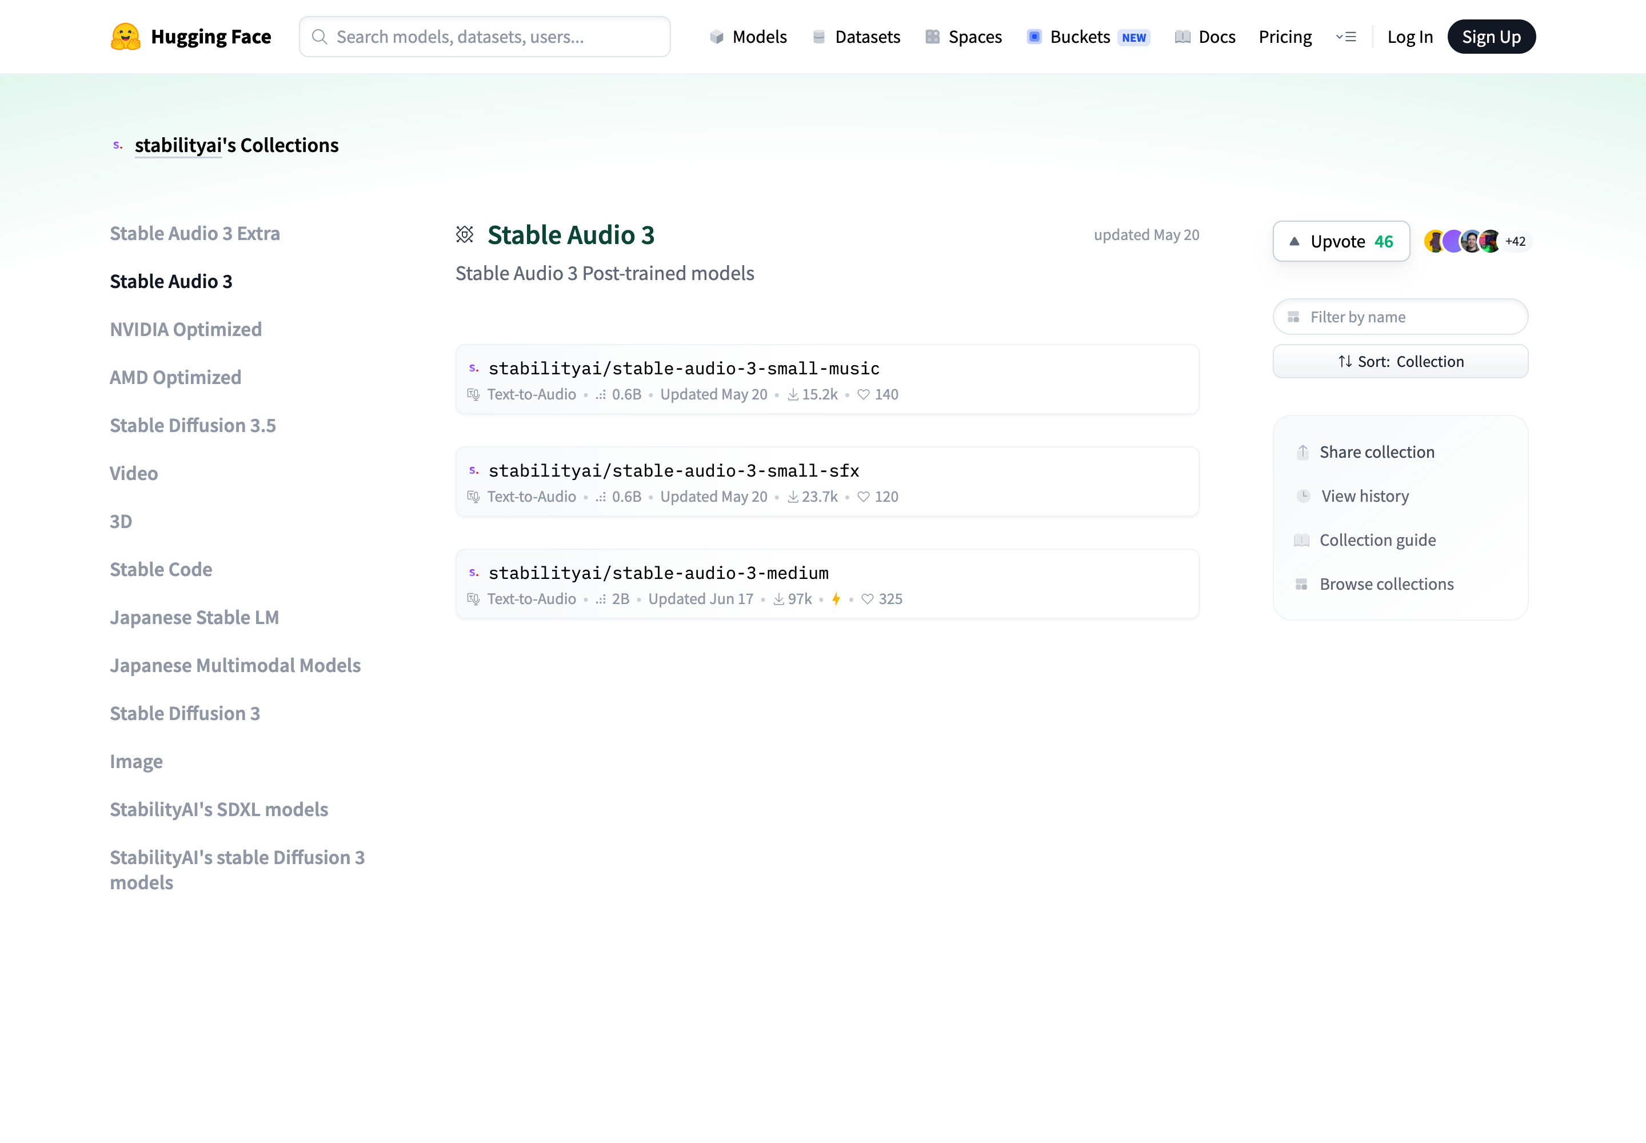Open the Stable Code collection in the sidebar
The image size is (1646, 1143).
(x=161, y=569)
